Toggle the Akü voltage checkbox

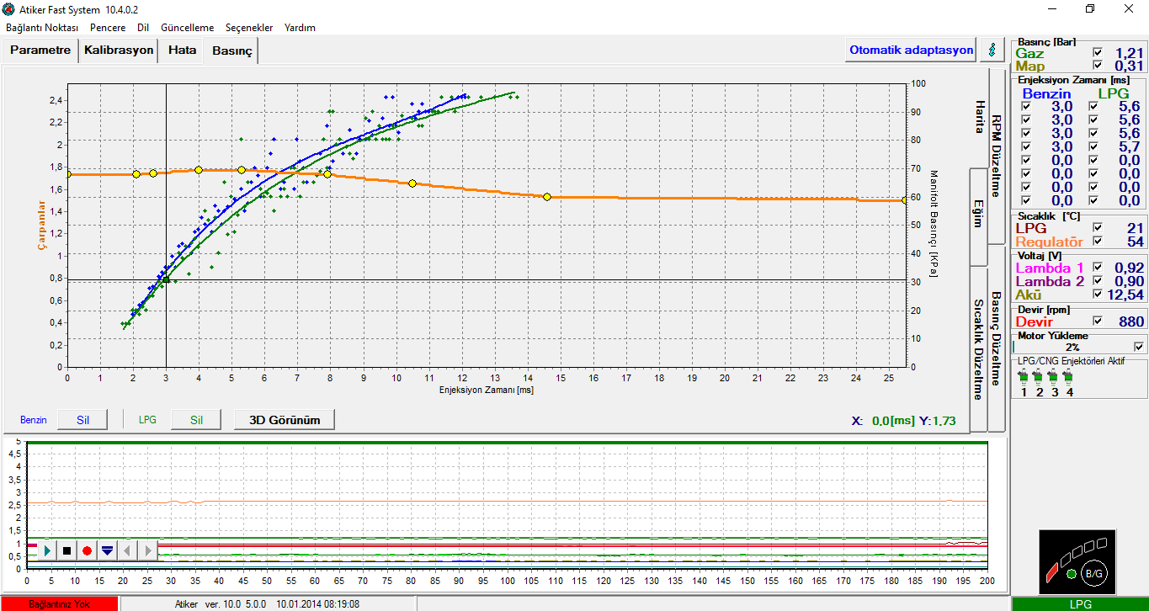tap(1097, 294)
